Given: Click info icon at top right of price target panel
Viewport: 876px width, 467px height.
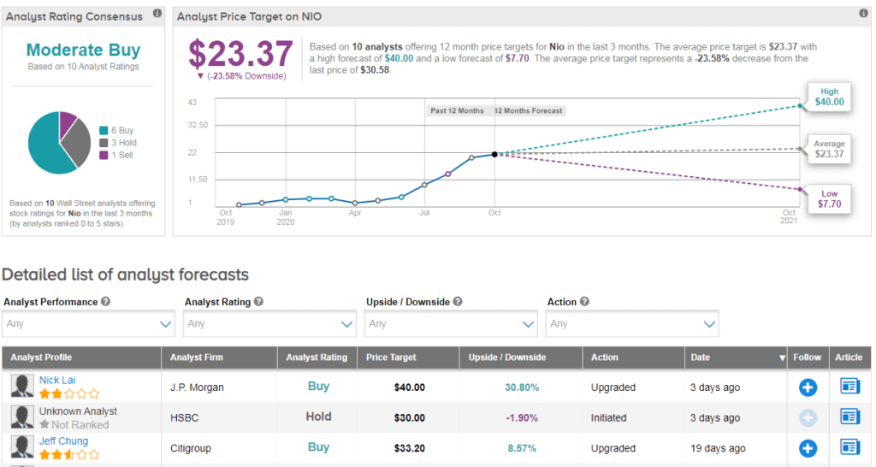Looking at the screenshot, I should pos(865,14).
